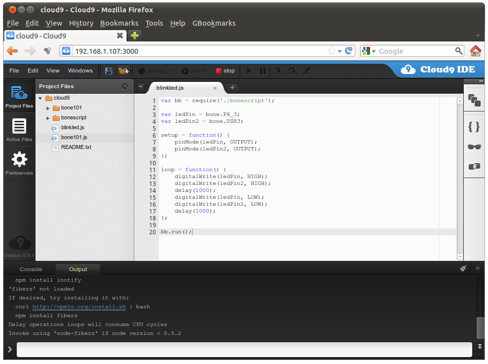The width and height of the screenshot is (488, 364).
Task: Open the Firefox list-all-tabs dropdown
Action: coord(478,36)
